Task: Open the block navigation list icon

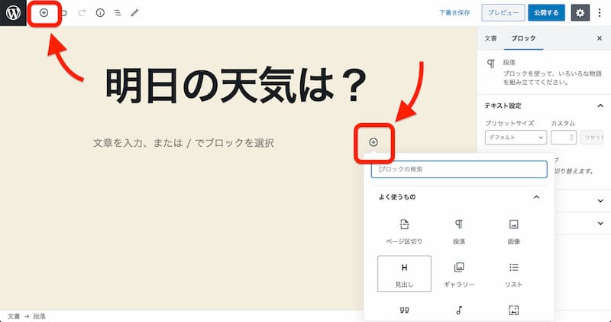Action: pos(118,13)
